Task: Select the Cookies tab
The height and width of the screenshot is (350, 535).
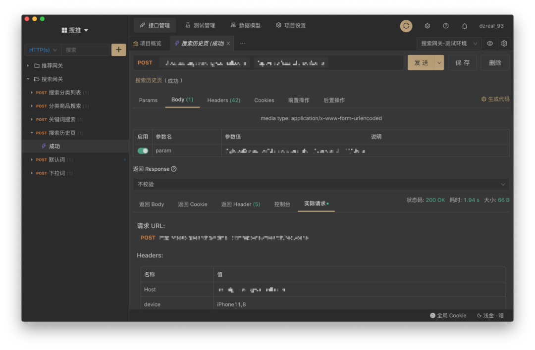Action: point(264,100)
